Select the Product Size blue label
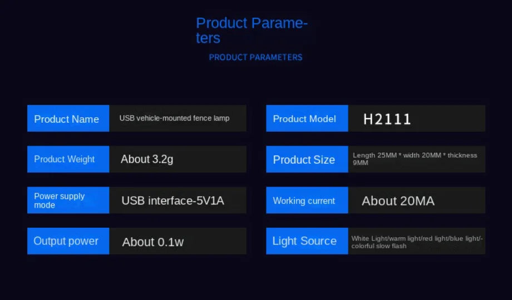Screen dimensions: 512x300 (307, 159)
